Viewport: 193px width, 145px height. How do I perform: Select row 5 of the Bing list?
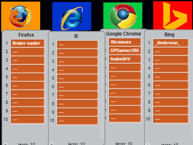tap(171, 77)
